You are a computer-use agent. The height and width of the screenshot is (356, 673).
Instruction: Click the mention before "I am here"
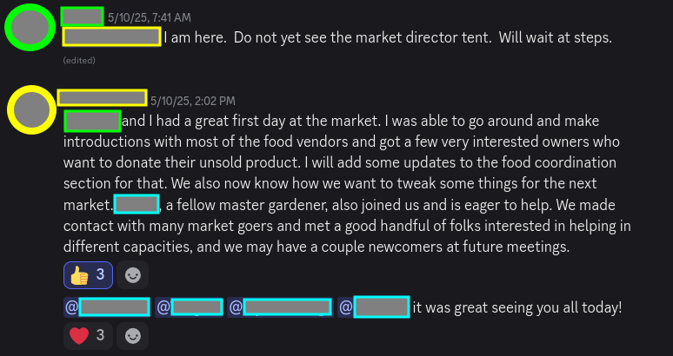point(111,36)
